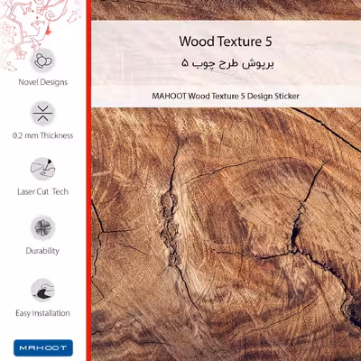Click the 'Laser Cut Tech' label
361x361 pixels.
43,191
